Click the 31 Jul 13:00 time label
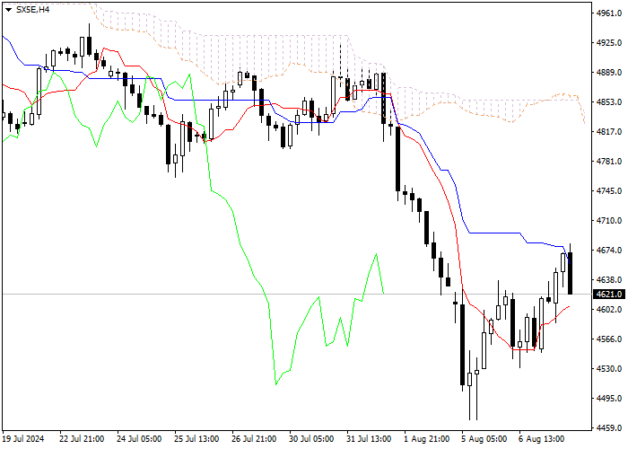Viewport: 628px width, 449px height. [369, 438]
